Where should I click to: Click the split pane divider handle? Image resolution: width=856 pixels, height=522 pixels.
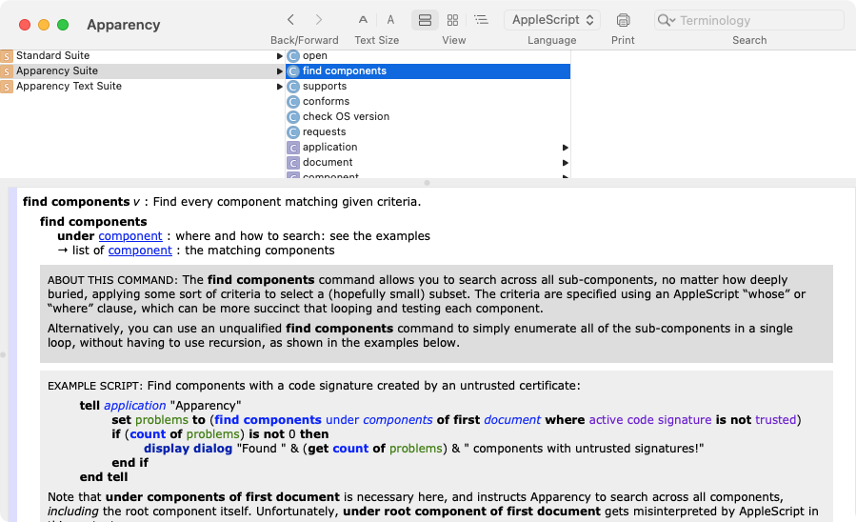click(427, 183)
